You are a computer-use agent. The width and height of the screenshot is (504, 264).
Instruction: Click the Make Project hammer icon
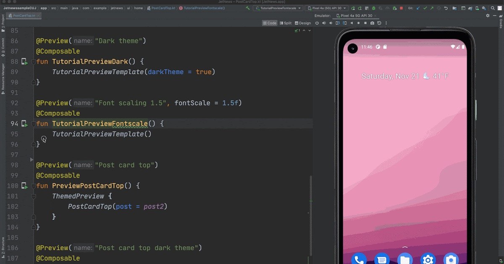247,8
